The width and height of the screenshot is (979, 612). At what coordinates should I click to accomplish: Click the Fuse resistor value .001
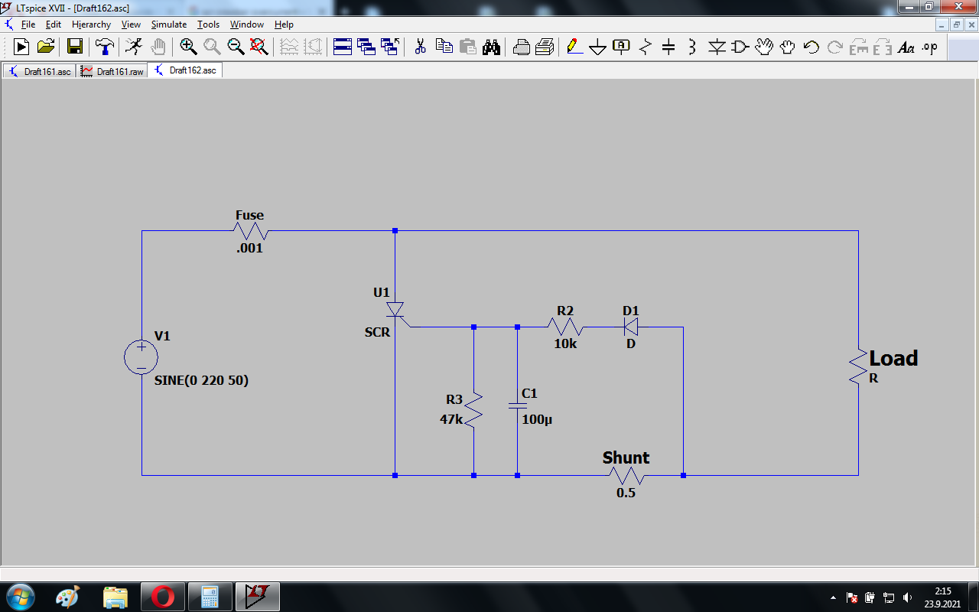(x=249, y=248)
